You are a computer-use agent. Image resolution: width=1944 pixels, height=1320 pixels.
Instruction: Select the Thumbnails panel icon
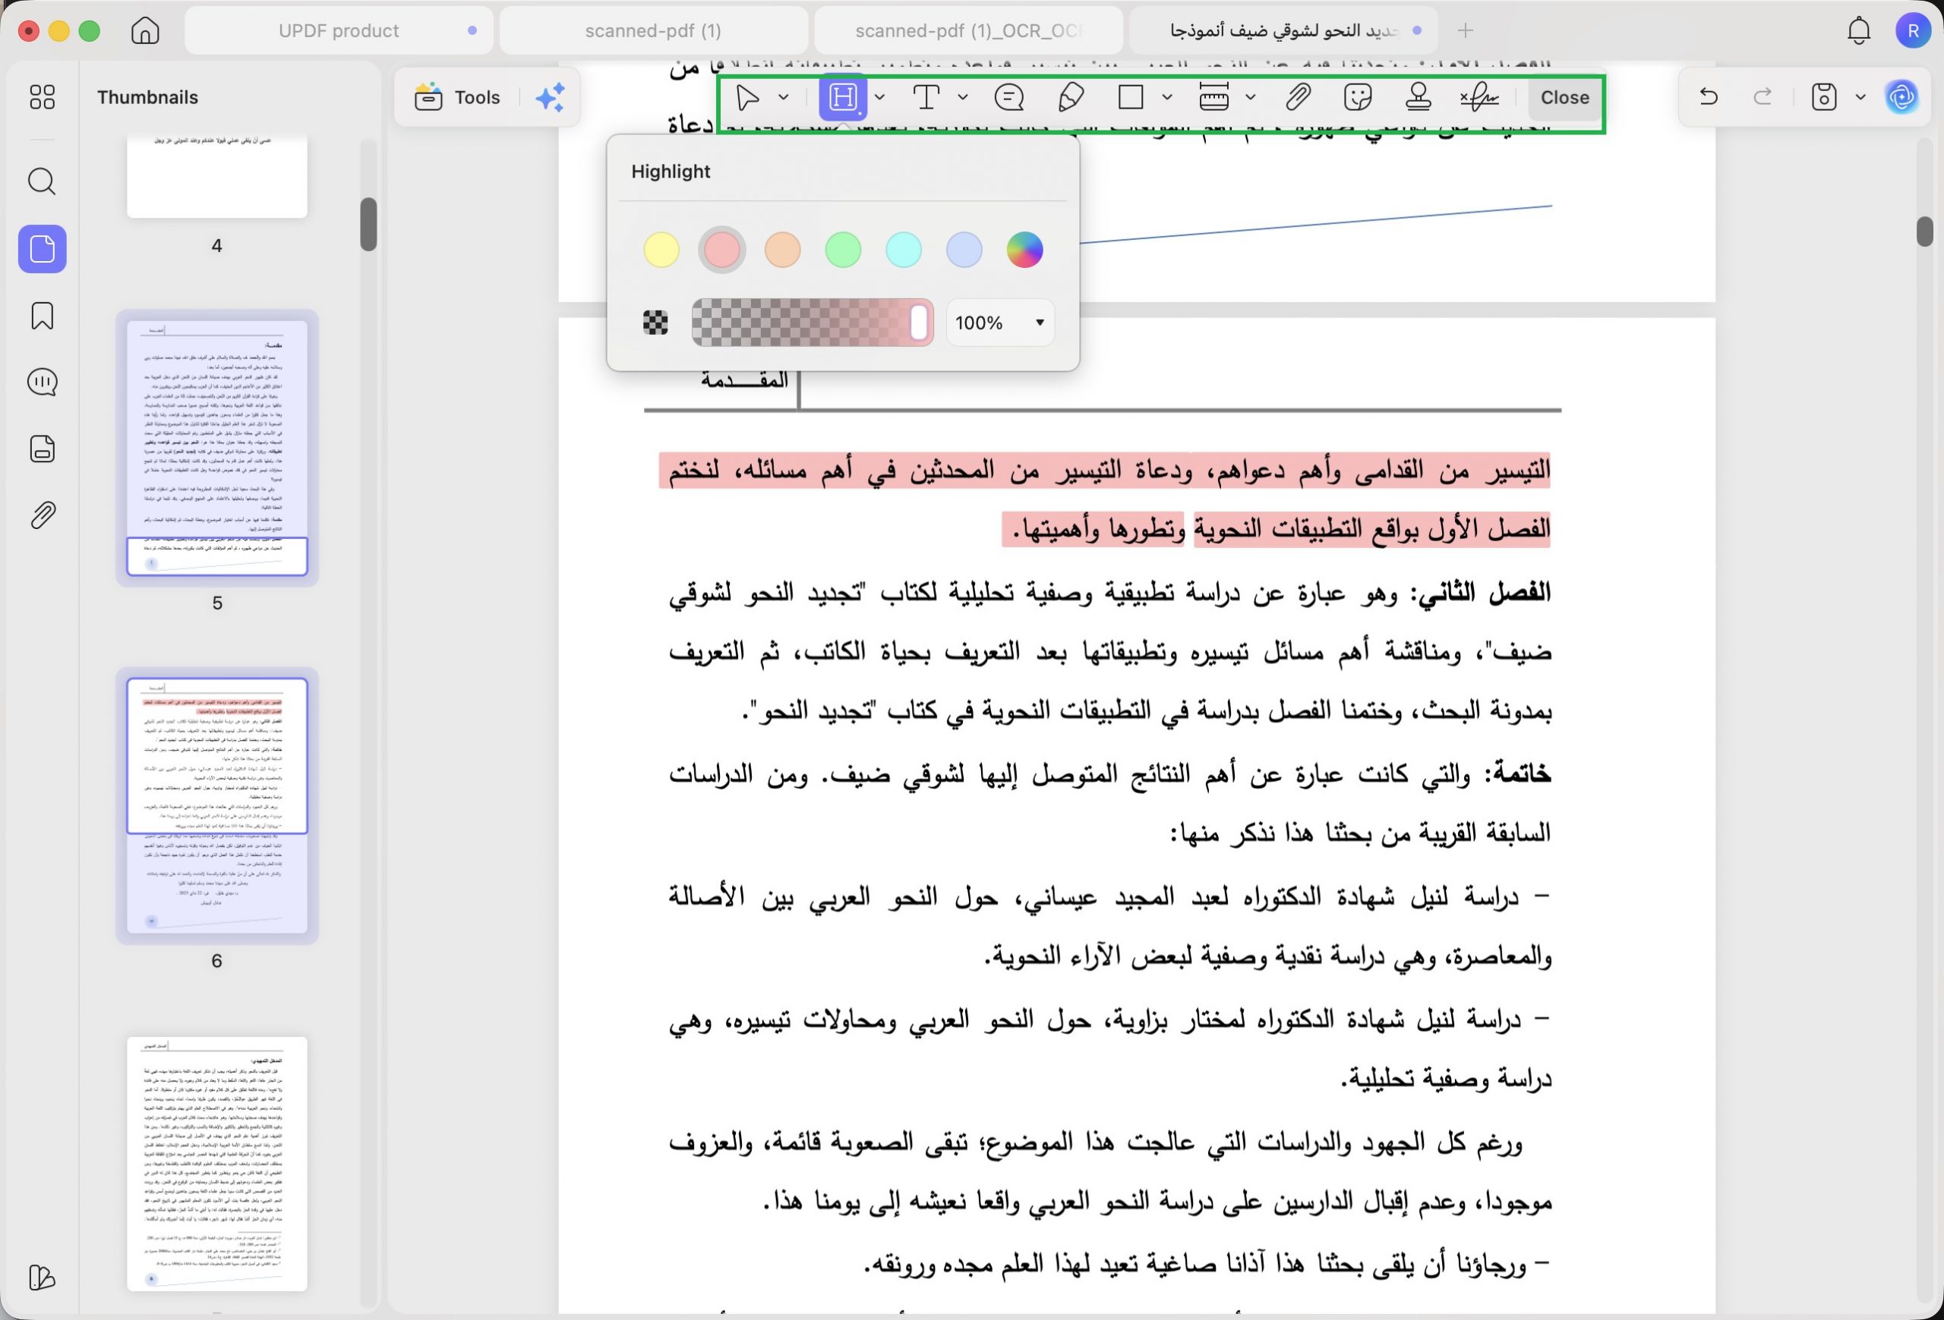[42, 248]
